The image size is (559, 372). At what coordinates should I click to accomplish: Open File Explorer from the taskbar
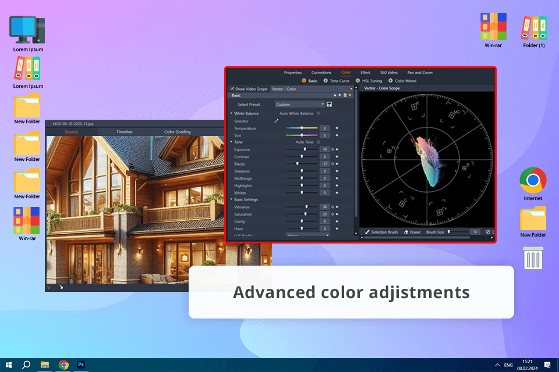coord(45,364)
